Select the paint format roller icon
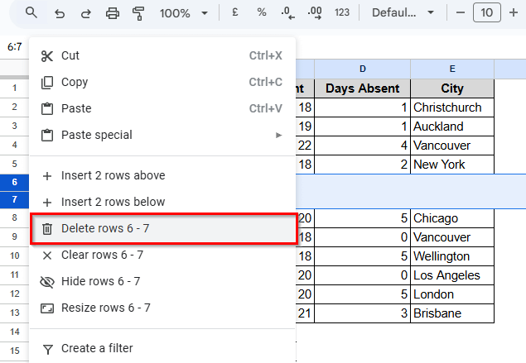 point(138,13)
